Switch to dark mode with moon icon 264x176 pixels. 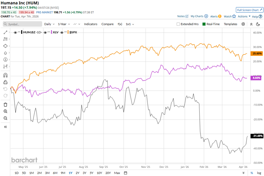[x=258, y=24]
